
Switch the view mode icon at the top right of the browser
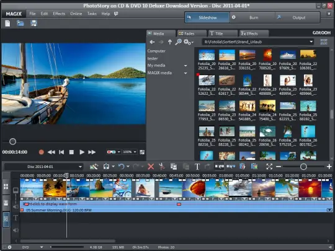324,42
